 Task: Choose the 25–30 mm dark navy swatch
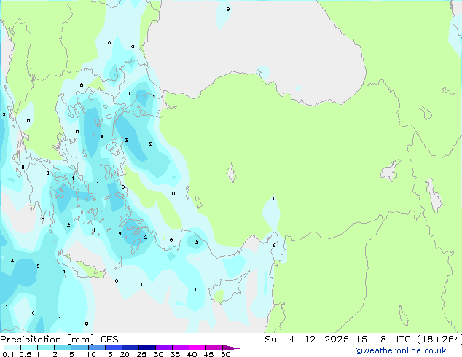(147, 348)
